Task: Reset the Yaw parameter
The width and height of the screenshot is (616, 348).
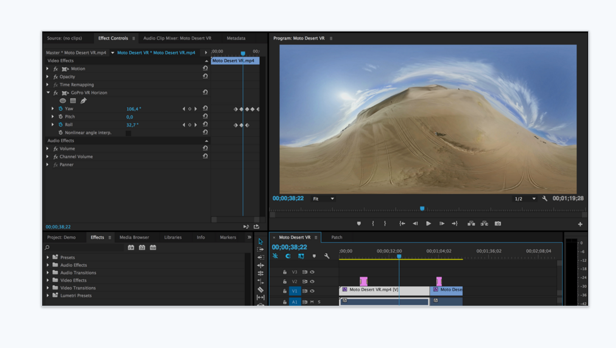Action: coord(205,109)
